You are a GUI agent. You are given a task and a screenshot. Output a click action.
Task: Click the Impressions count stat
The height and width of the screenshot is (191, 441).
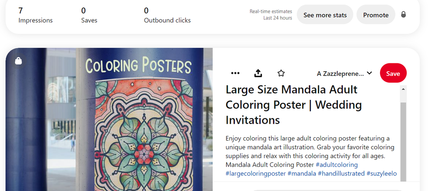click(x=35, y=15)
